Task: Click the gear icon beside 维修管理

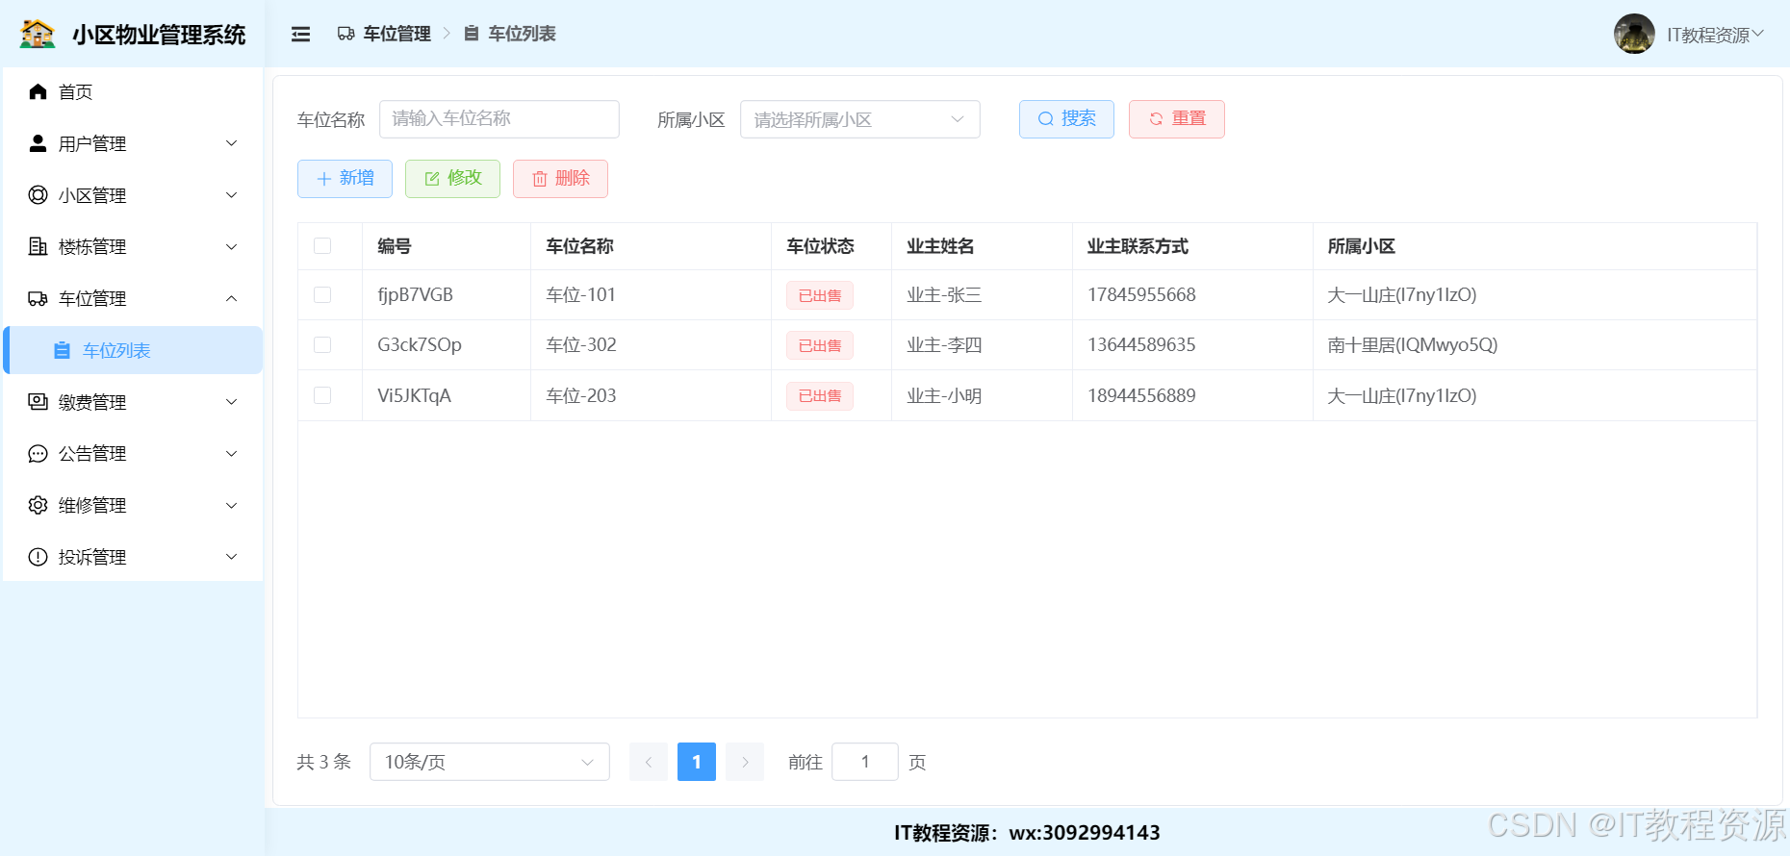Action: 38,505
